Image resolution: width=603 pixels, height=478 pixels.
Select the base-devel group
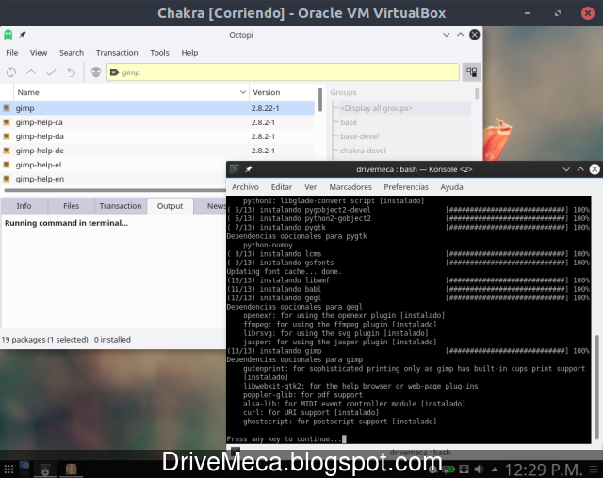(x=359, y=136)
